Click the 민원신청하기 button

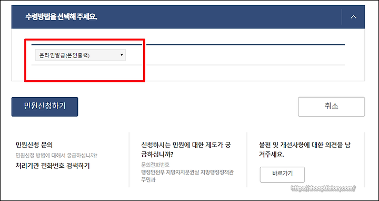pos(45,107)
